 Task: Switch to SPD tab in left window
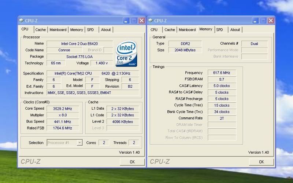point(90,30)
